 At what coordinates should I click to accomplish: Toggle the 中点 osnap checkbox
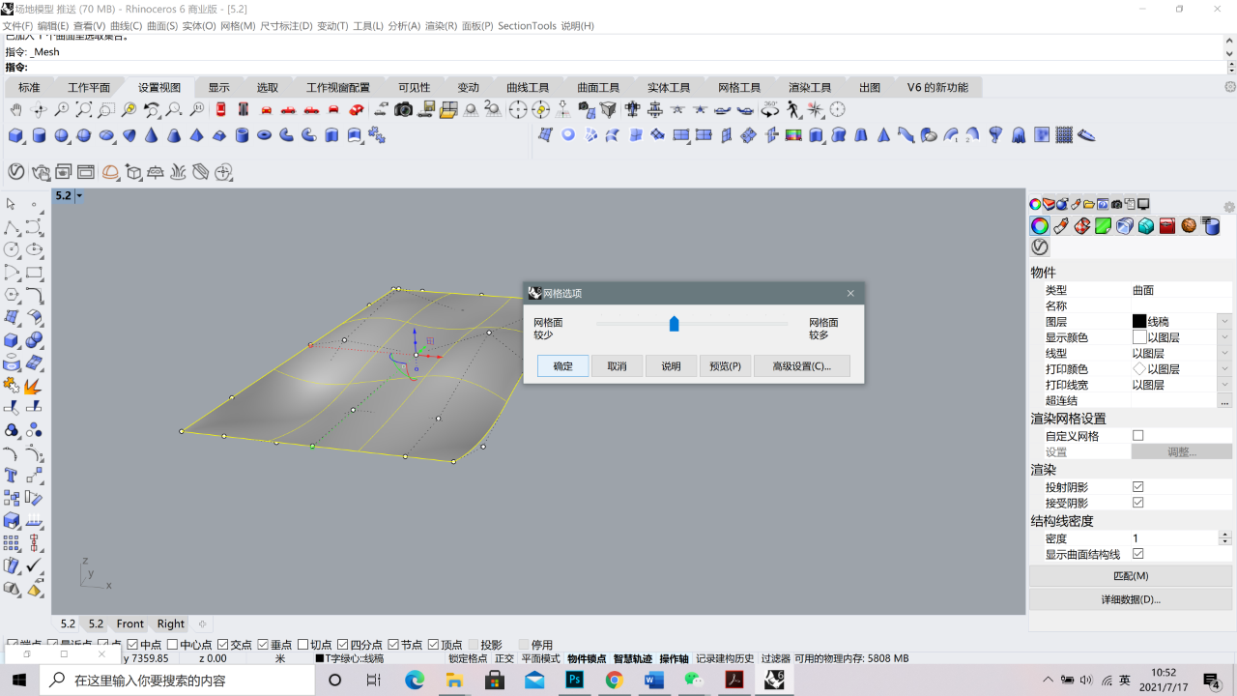pyautogui.click(x=133, y=645)
